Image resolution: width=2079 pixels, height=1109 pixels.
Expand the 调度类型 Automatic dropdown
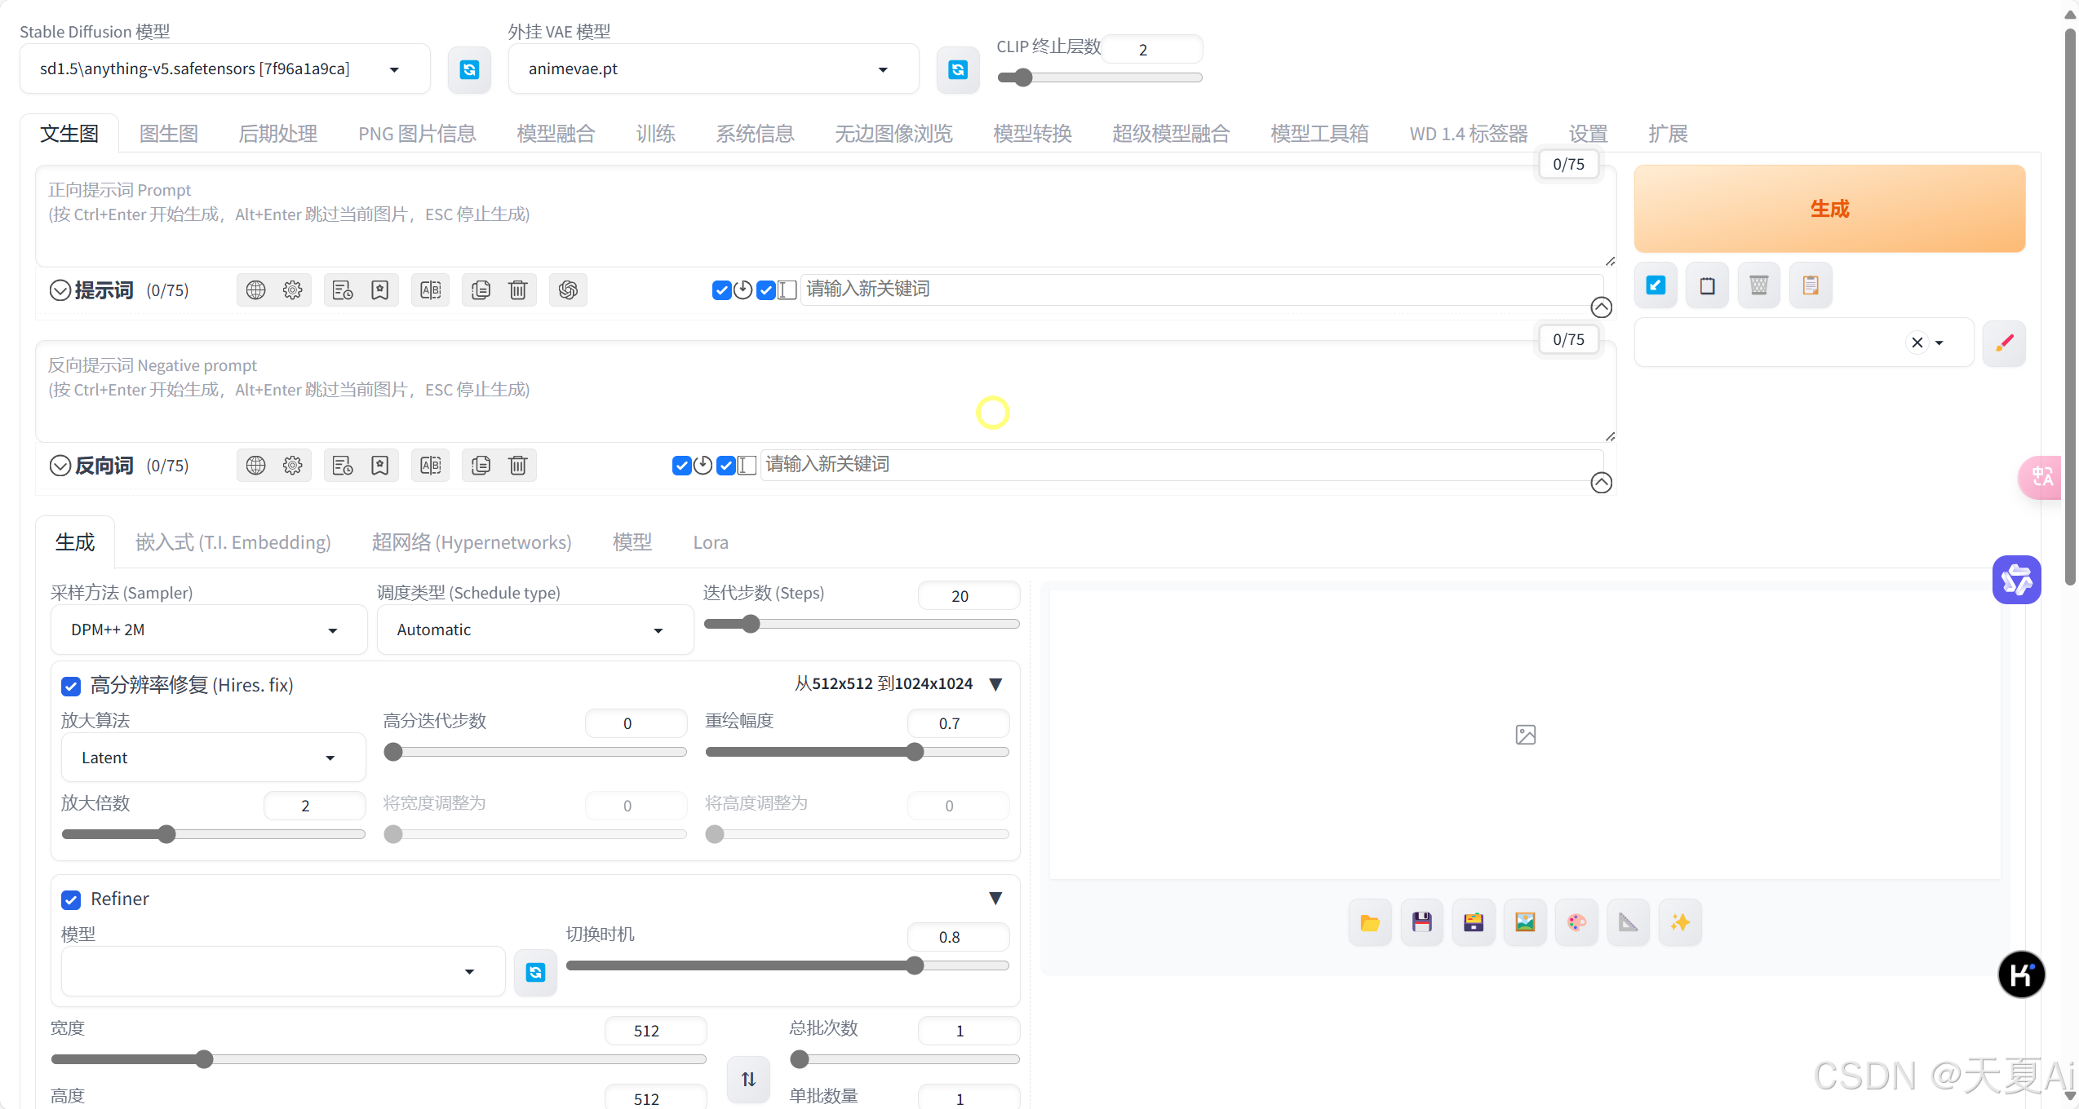(534, 630)
